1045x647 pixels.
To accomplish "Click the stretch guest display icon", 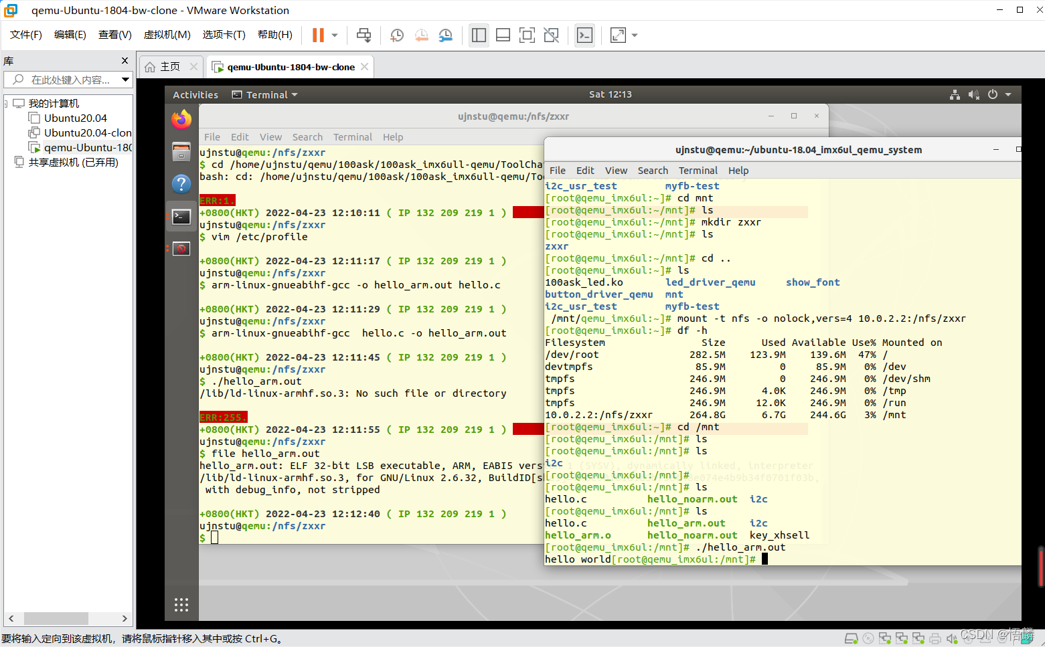I will (x=618, y=35).
